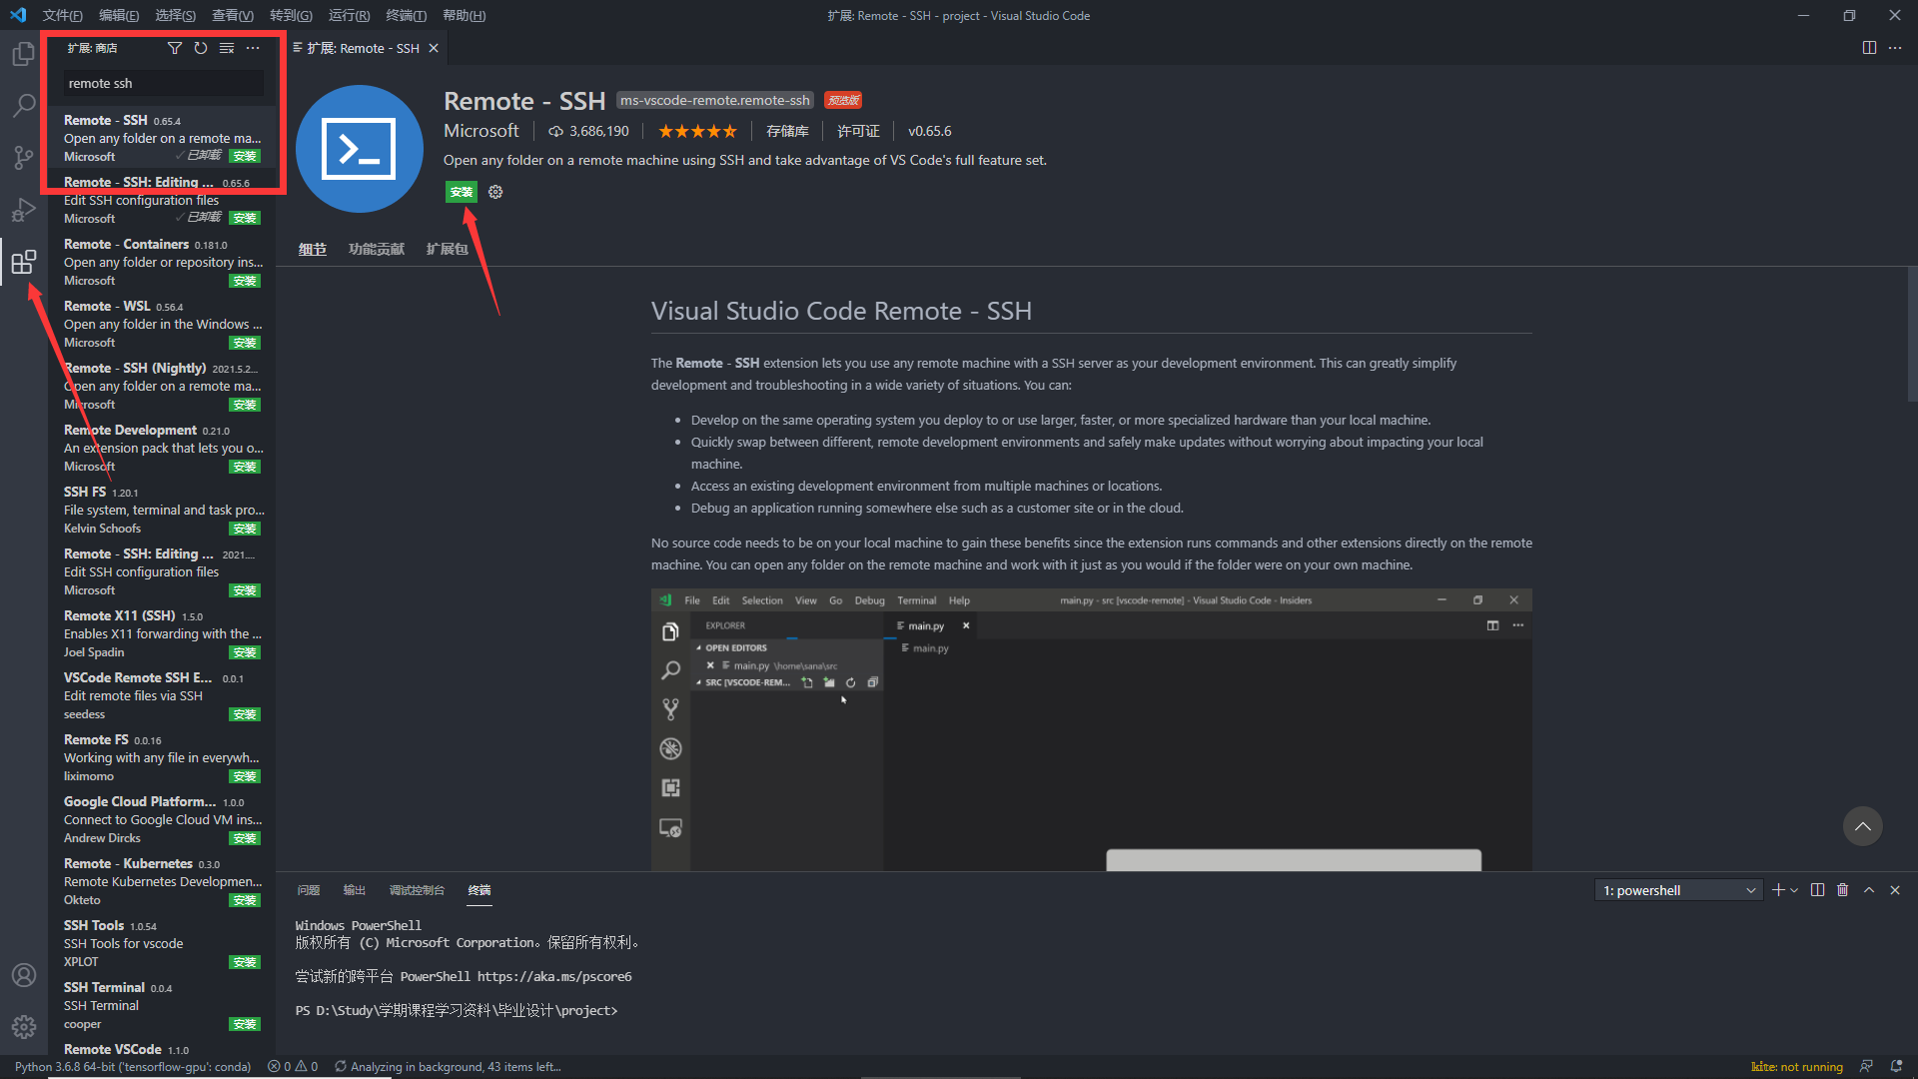
Task: Open the 编辑(E) menu
Action: [119, 15]
